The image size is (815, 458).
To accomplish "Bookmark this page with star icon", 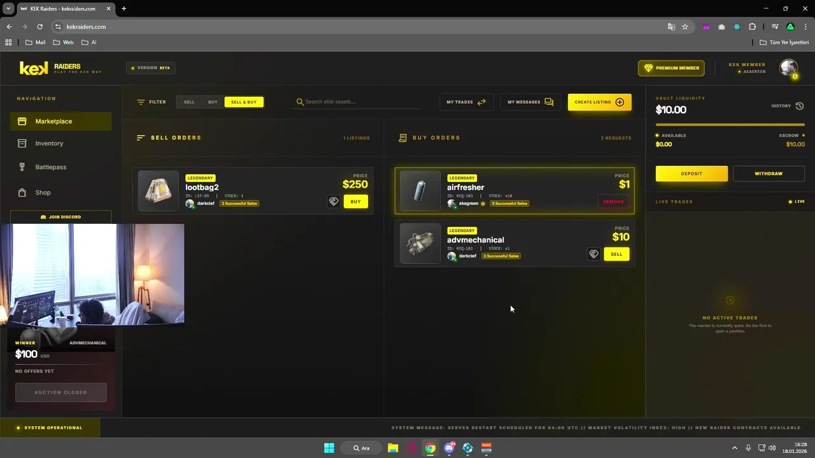I will (685, 27).
